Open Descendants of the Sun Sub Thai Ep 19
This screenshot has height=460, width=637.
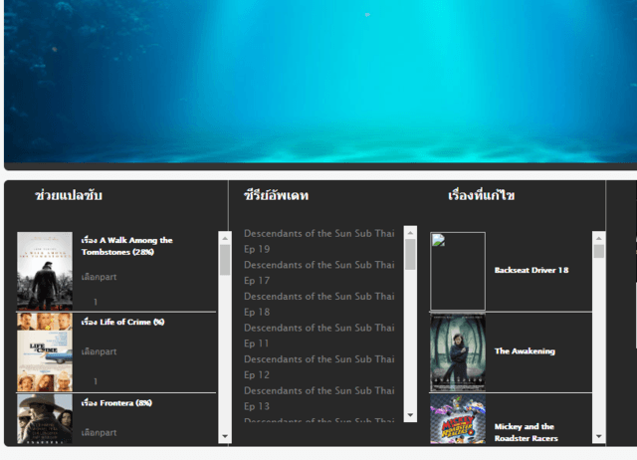pyautogui.click(x=319, y=241)
